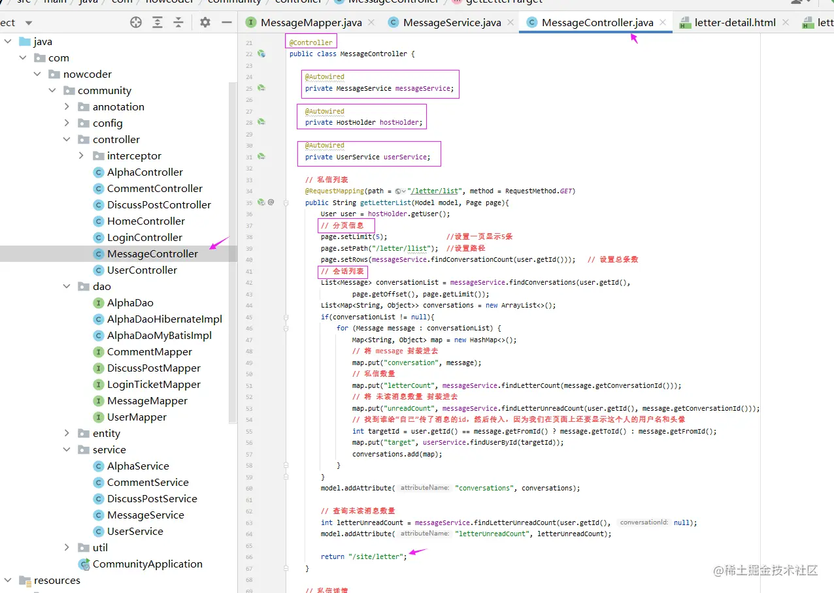Close the MessageService.java tab

(x=510, y=22)
